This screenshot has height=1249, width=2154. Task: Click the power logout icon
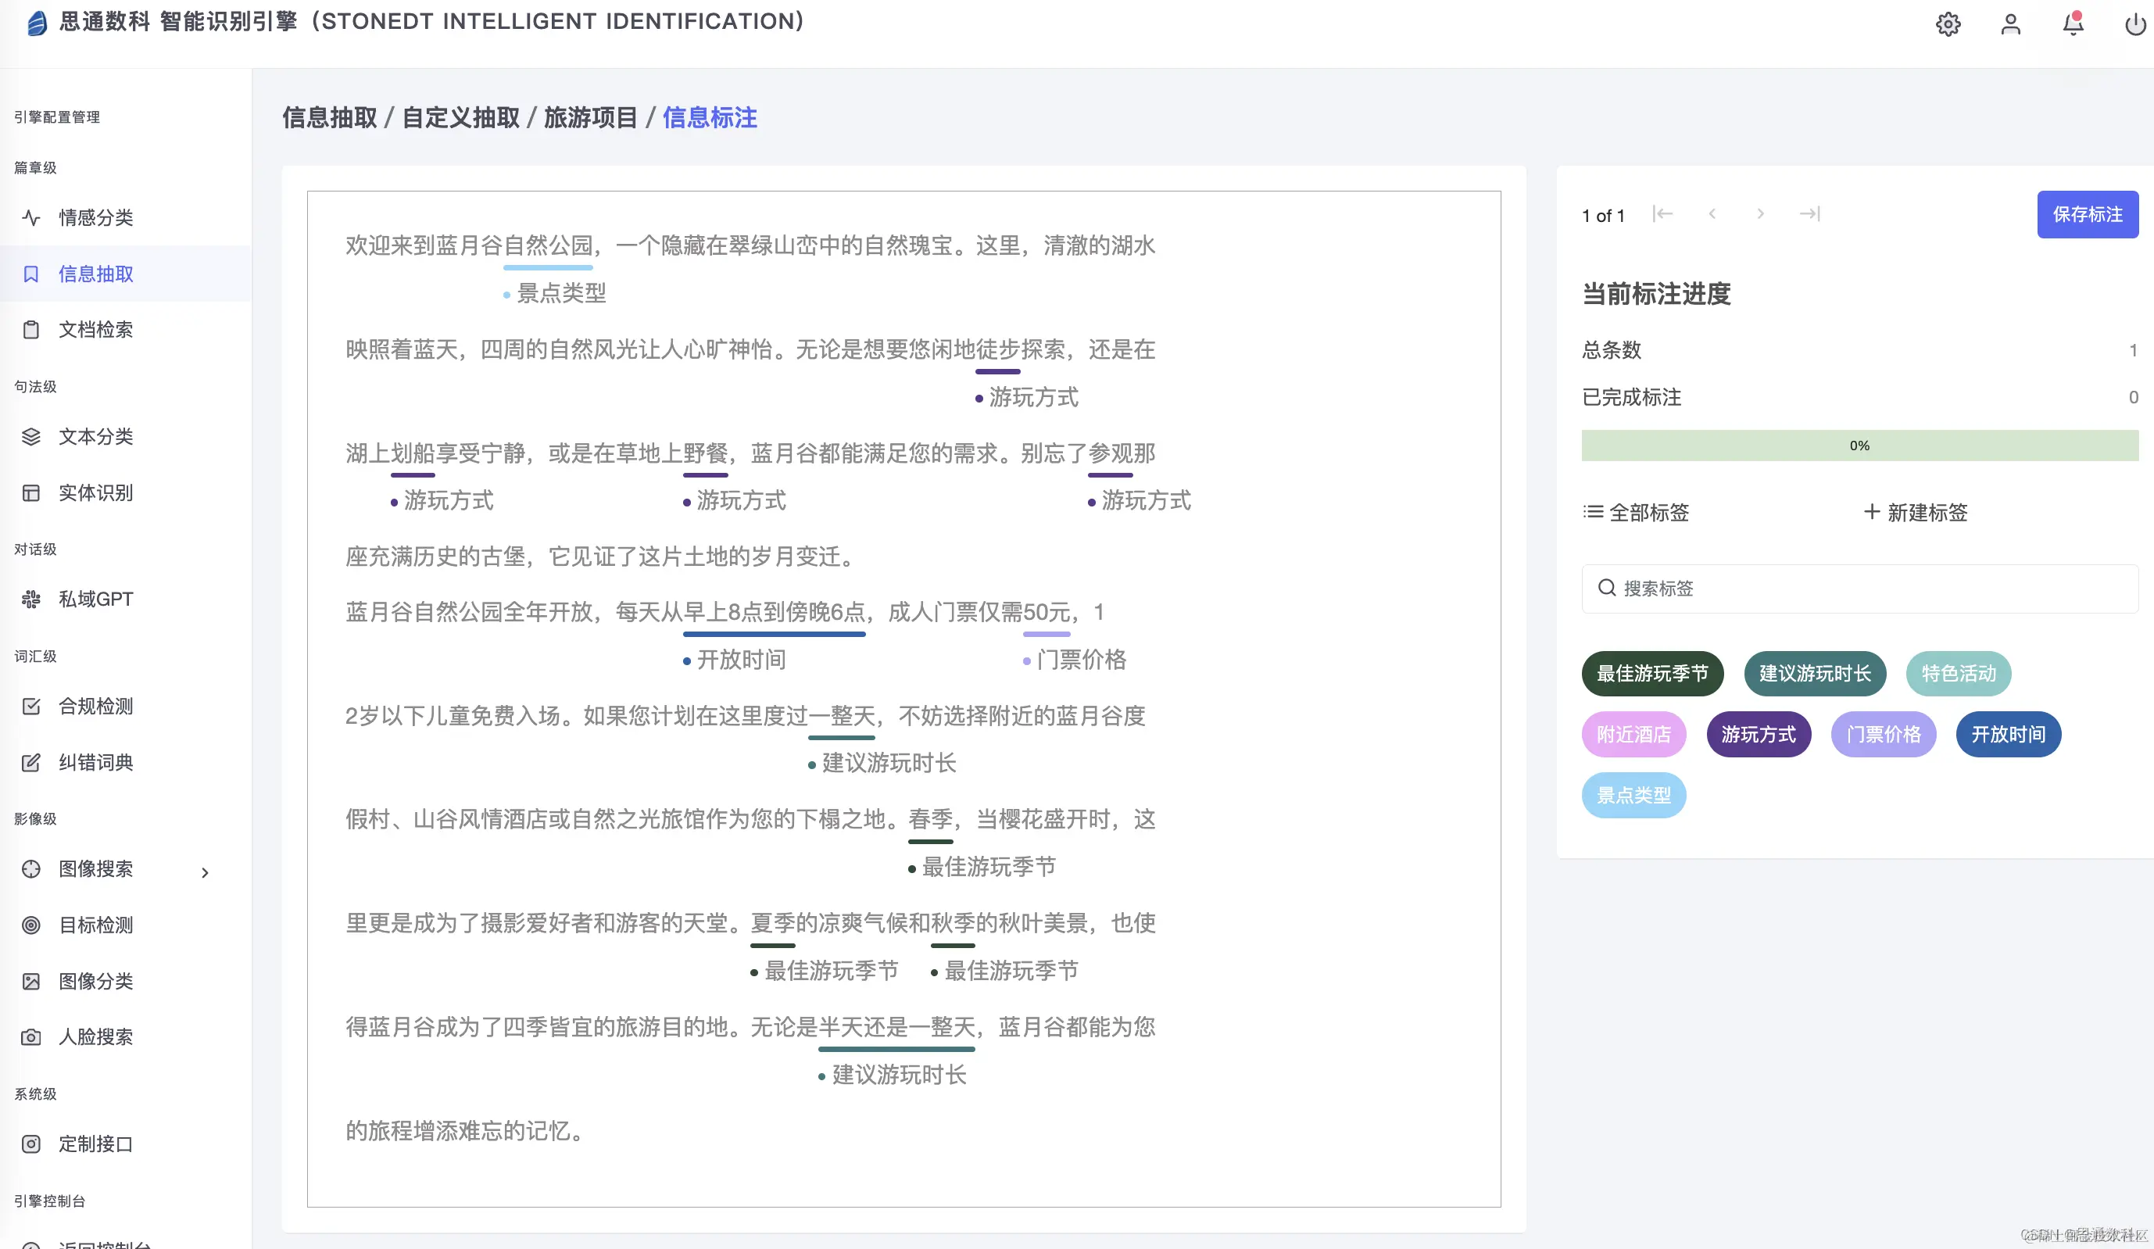tap(2134, 24)
